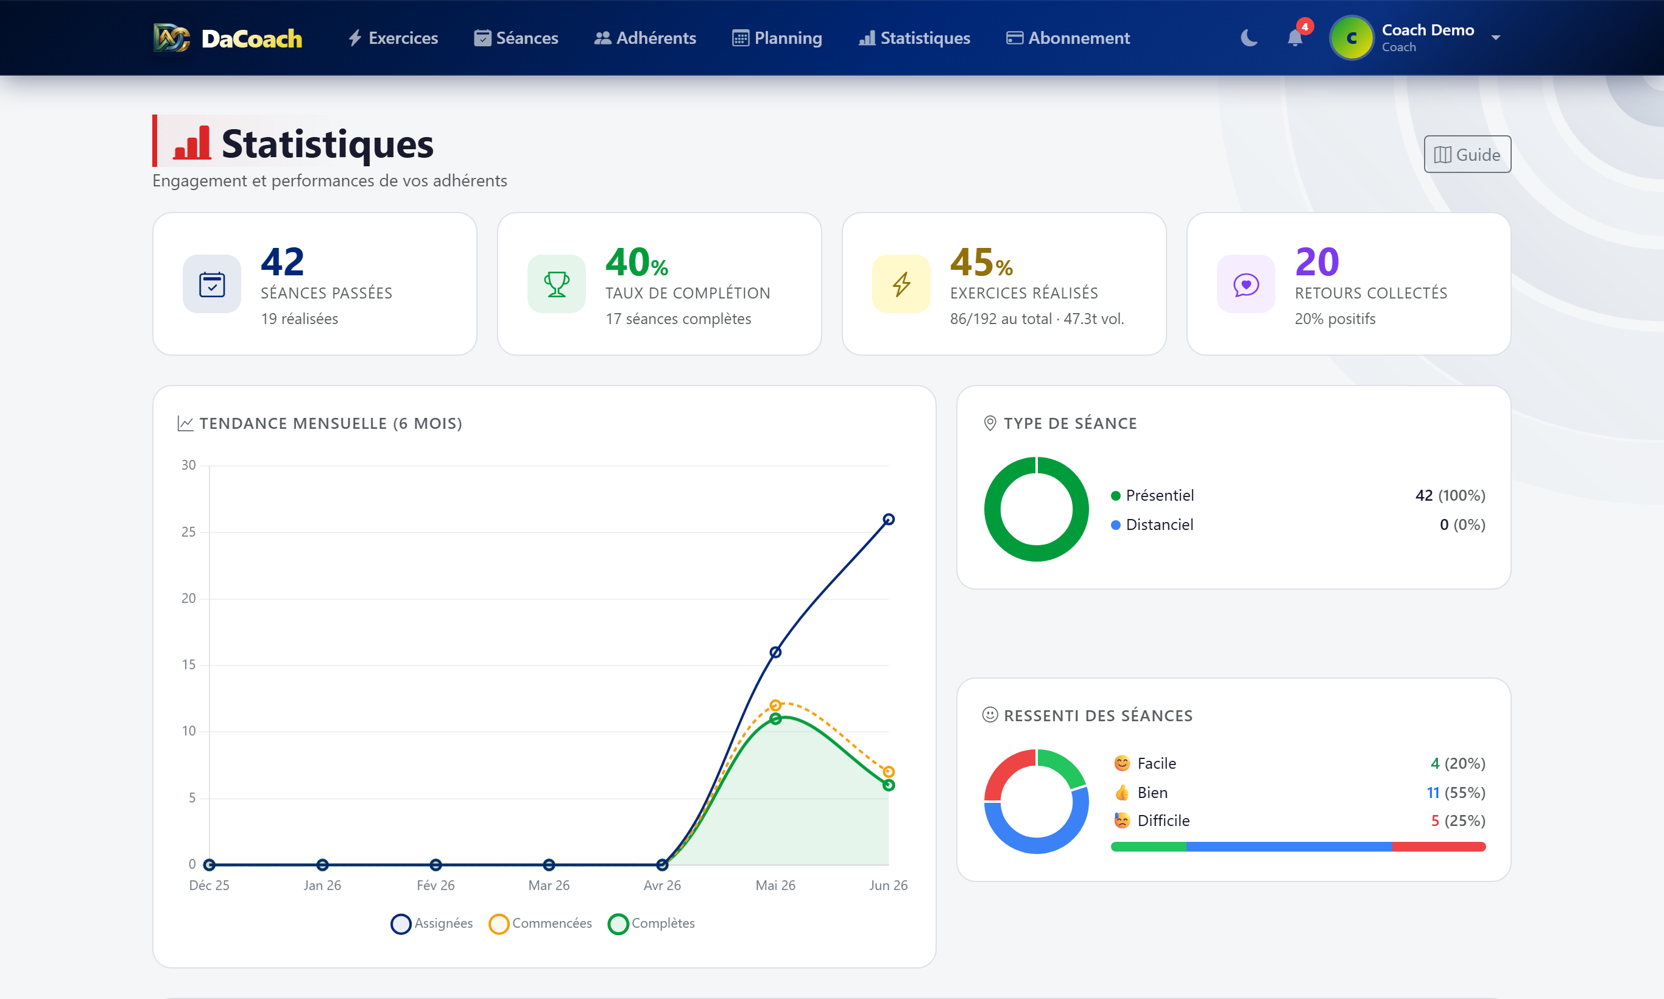The image size is (1664, 999).
Task: Click the '11 (55%)' Bien value
Action: pos(1456,792)
